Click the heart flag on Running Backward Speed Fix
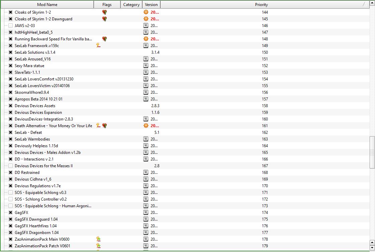This screenshot has width=375, height=252. [x=104, y=39]
